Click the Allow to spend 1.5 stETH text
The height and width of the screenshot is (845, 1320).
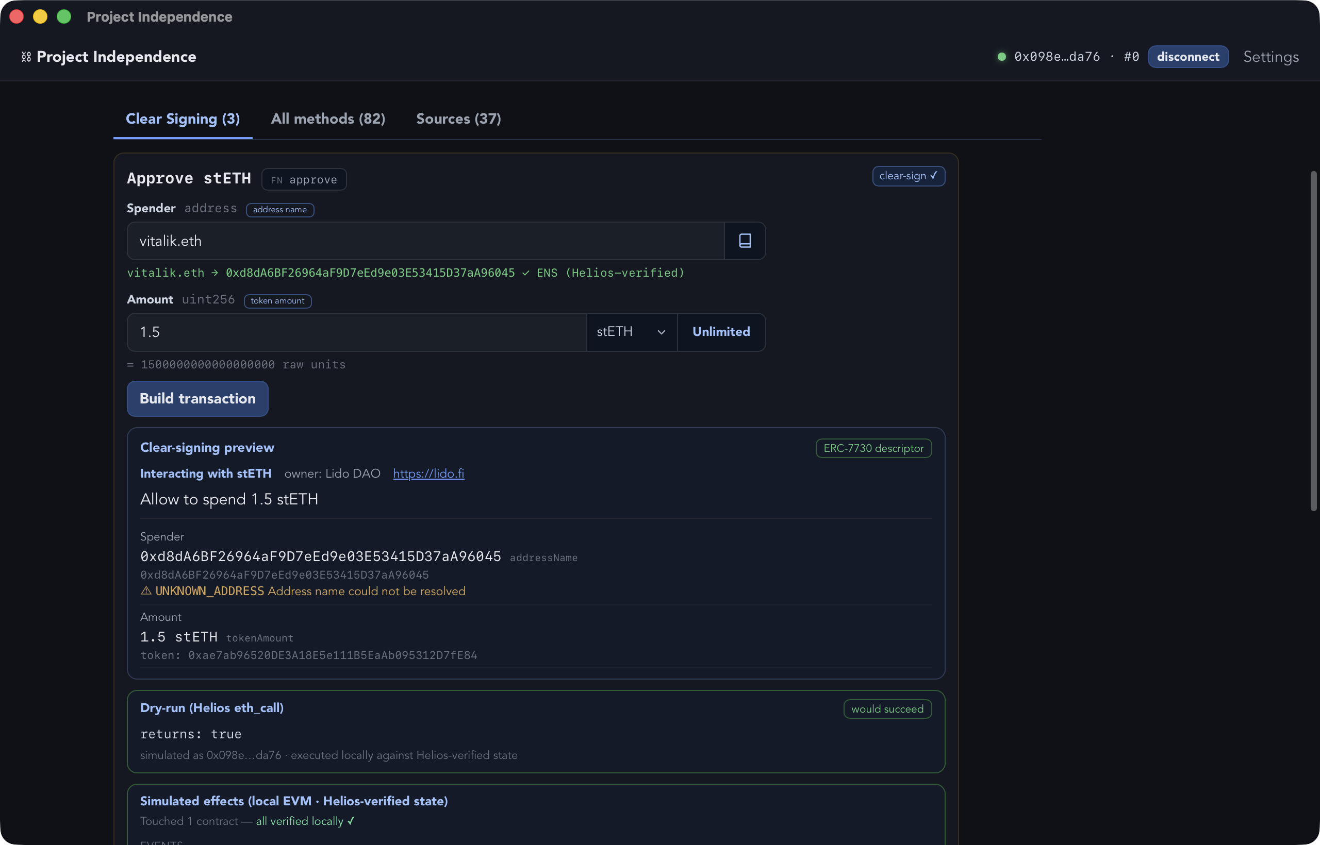[x=229, y=499]
